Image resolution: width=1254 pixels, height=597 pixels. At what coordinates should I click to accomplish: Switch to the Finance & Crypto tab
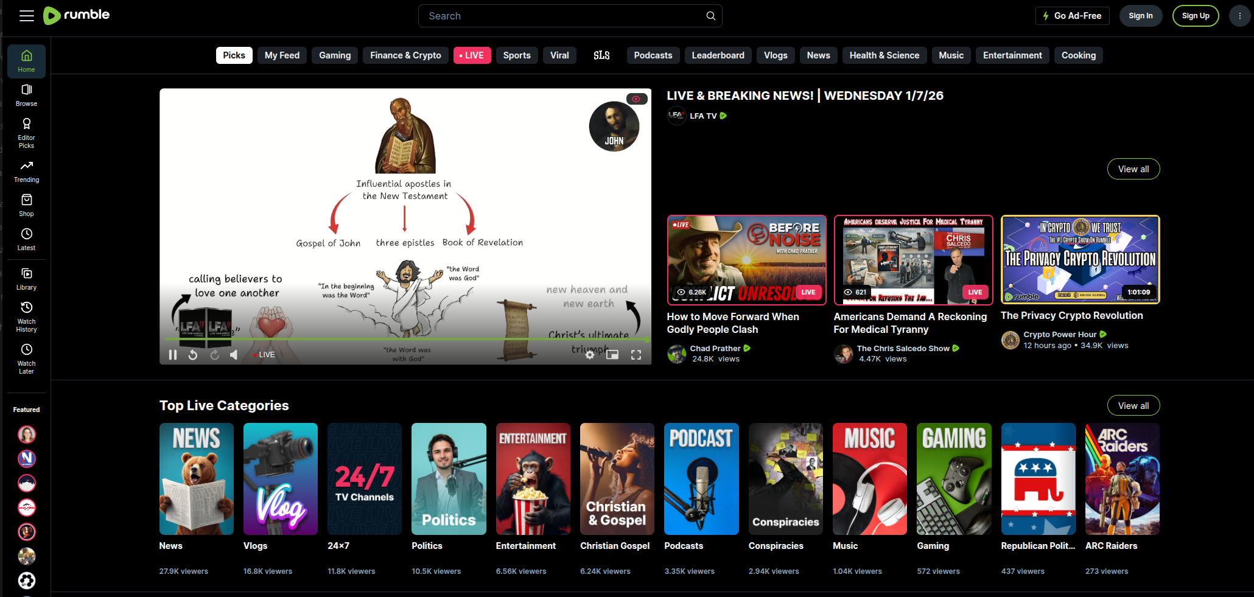(405, 55)
